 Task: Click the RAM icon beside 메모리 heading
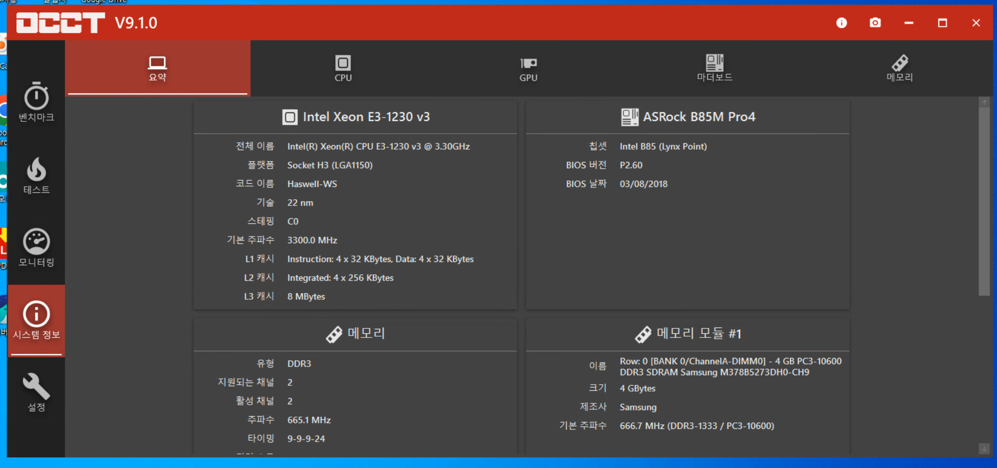click(334, 334)
